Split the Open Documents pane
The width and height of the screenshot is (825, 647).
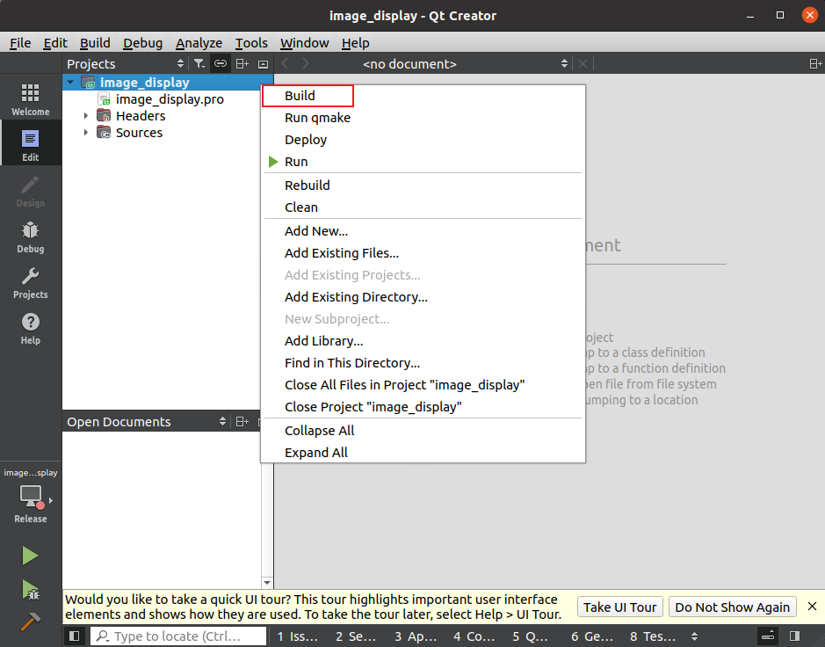click(242, 422)
